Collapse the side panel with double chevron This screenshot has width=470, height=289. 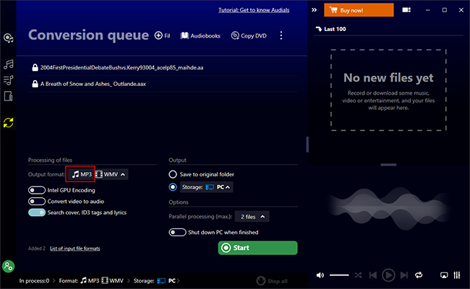pyautogui.click(x=314, y=10)
